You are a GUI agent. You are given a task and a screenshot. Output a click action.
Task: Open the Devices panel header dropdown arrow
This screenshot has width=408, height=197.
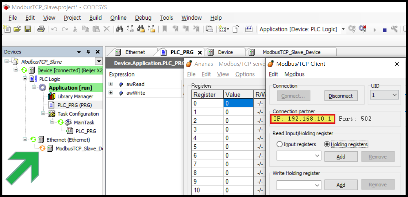[79, 52]
